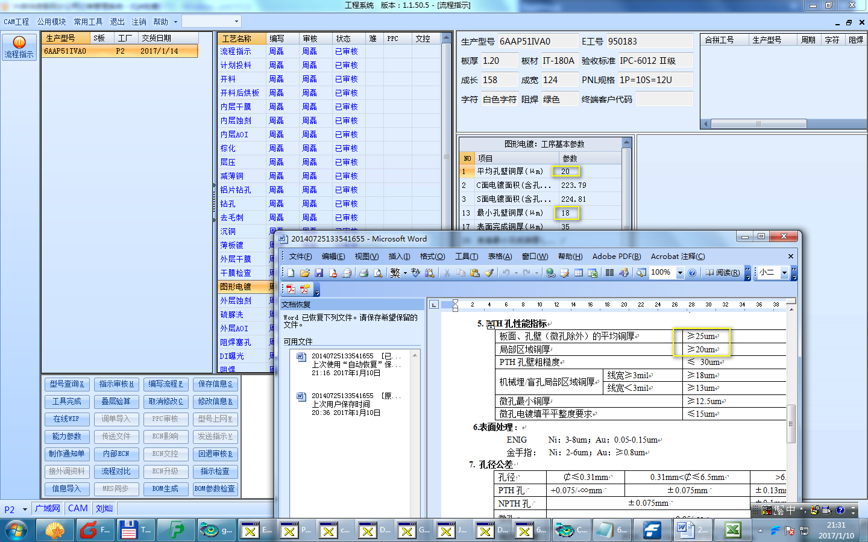Click the Insert Table icon in Word
The width and height of the screenshot is (868, 542).
click(x=579, y=273)
